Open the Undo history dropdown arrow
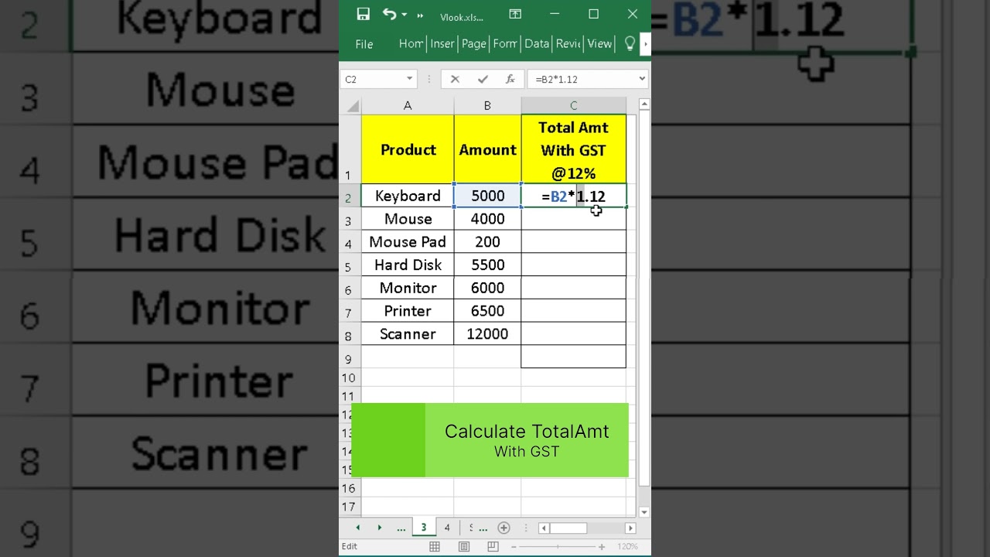990x557 pixels. tap(404, 15)
